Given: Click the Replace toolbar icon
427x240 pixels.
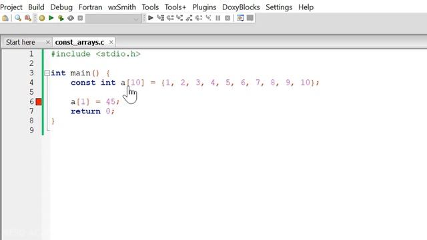Looking at the screenshot, I should point(27,18).
